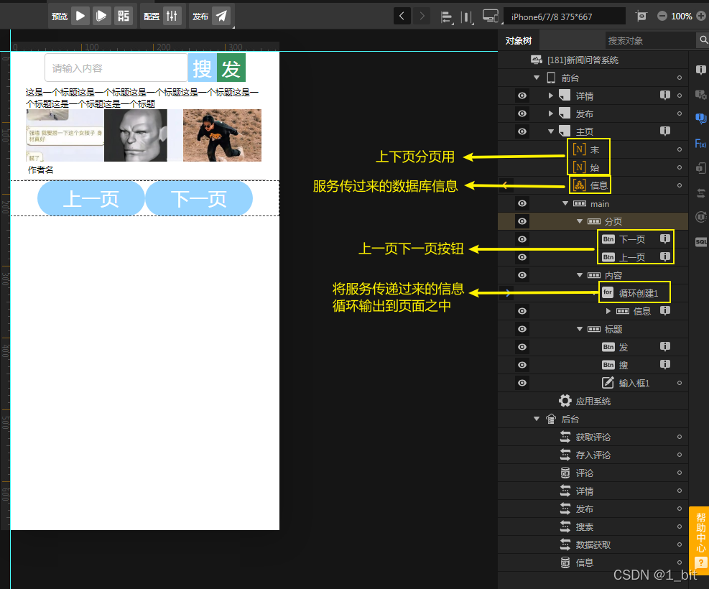Toggle visibility of 内容 container
709x589 pixels.
[522, 275]
